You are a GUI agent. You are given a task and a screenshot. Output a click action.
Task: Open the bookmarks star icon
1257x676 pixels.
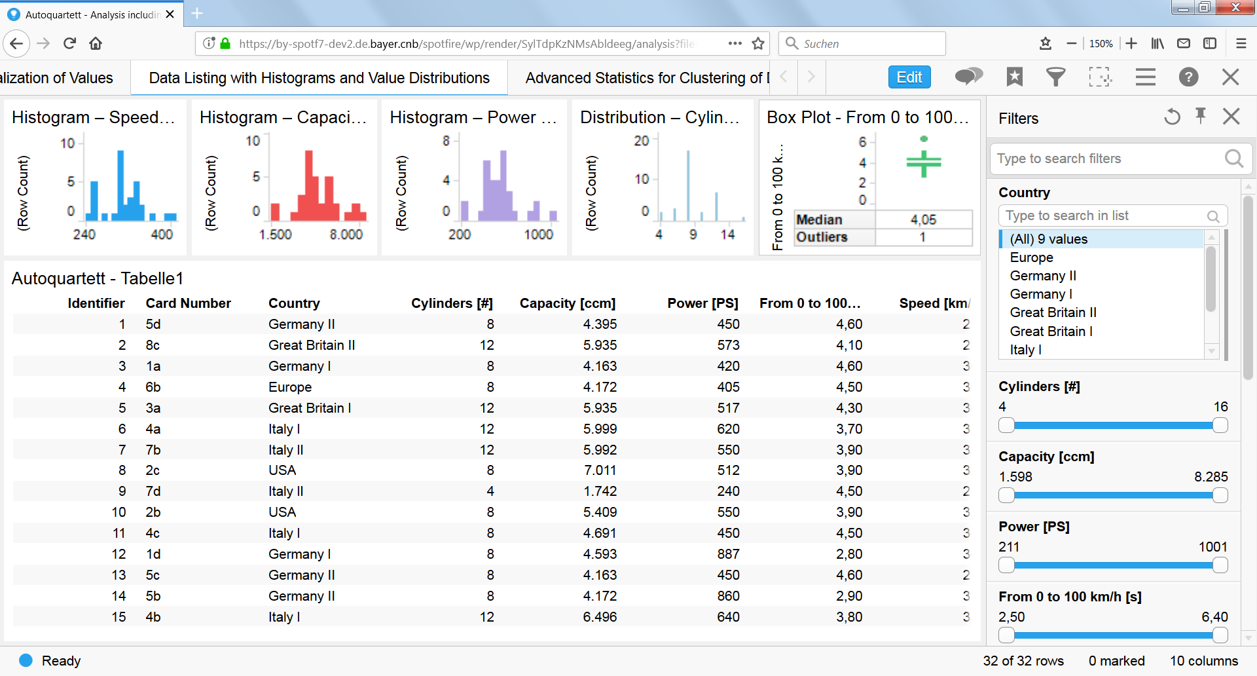pos(1014,77)
